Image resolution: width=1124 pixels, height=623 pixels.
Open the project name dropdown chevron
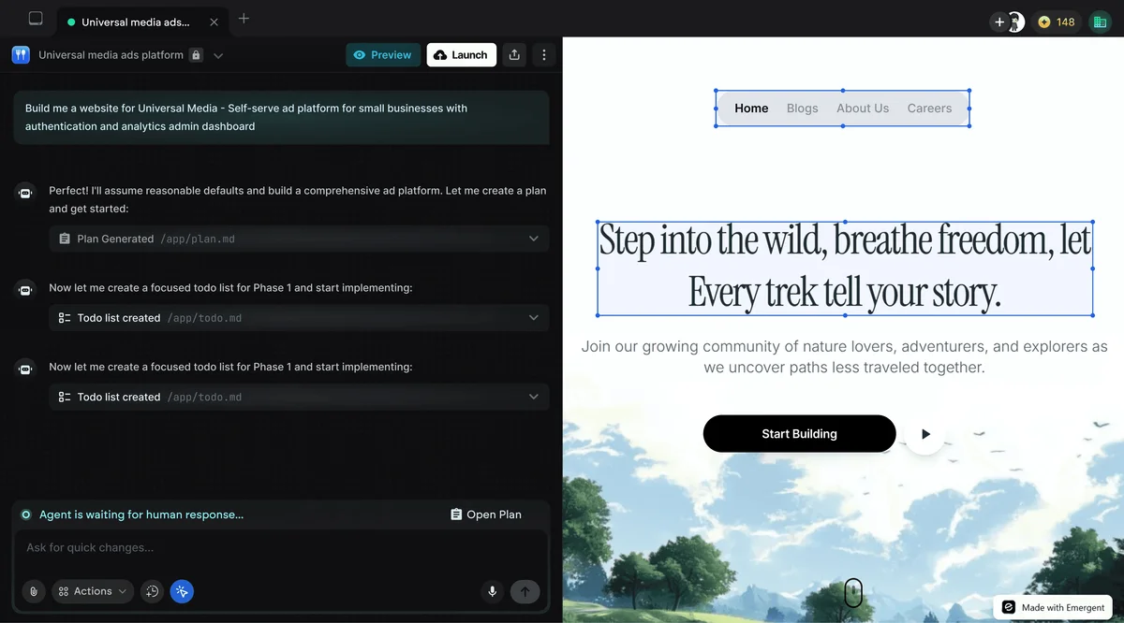pos(217,54)
